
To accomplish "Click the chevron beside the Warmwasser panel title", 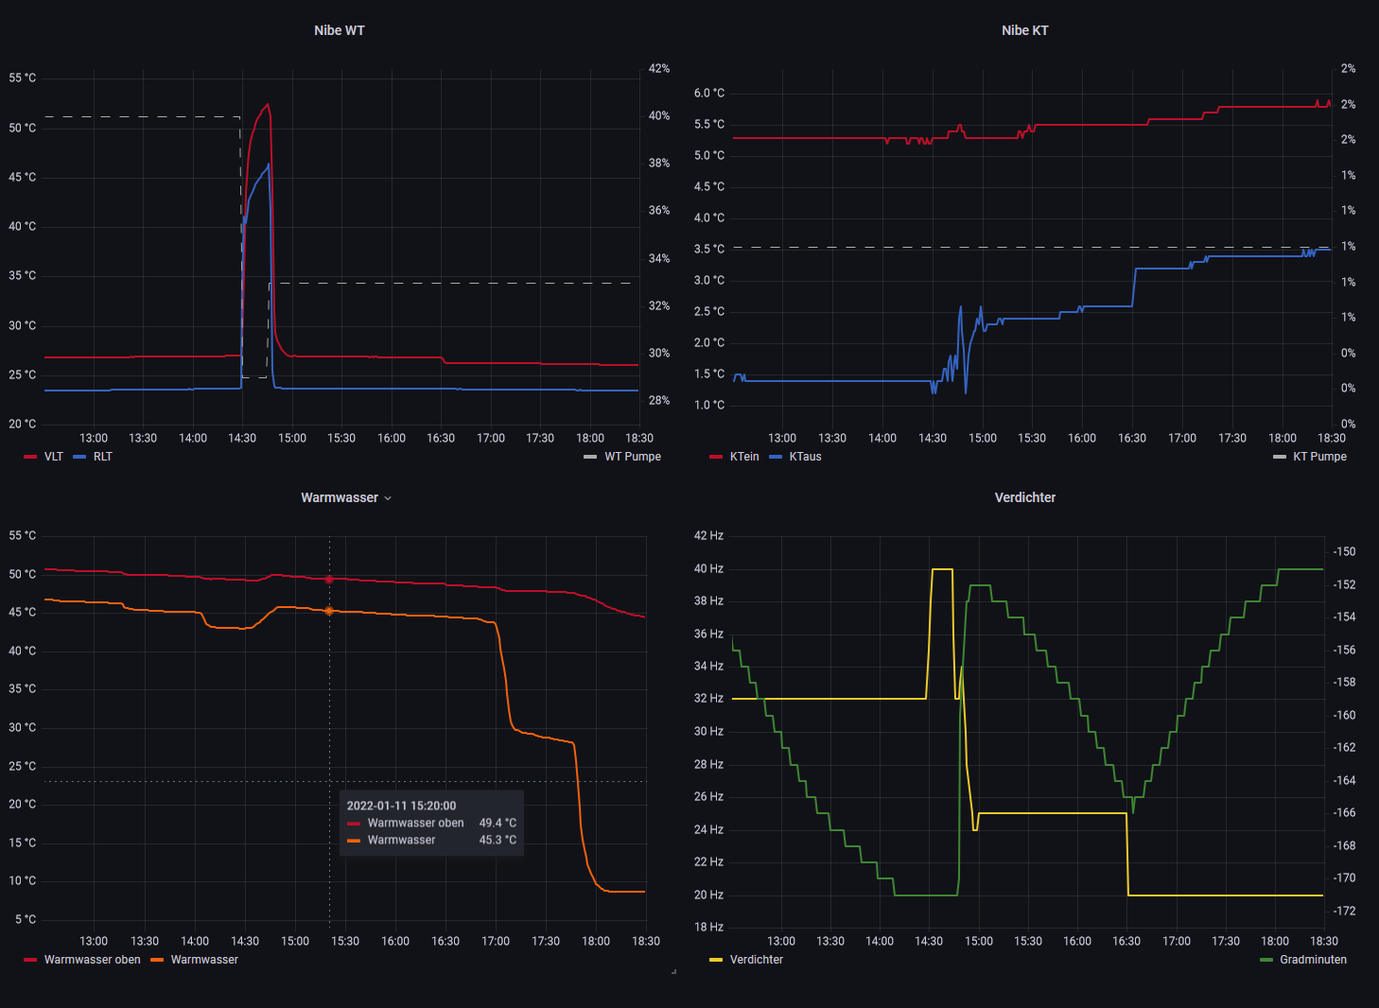I will [388, 498].
